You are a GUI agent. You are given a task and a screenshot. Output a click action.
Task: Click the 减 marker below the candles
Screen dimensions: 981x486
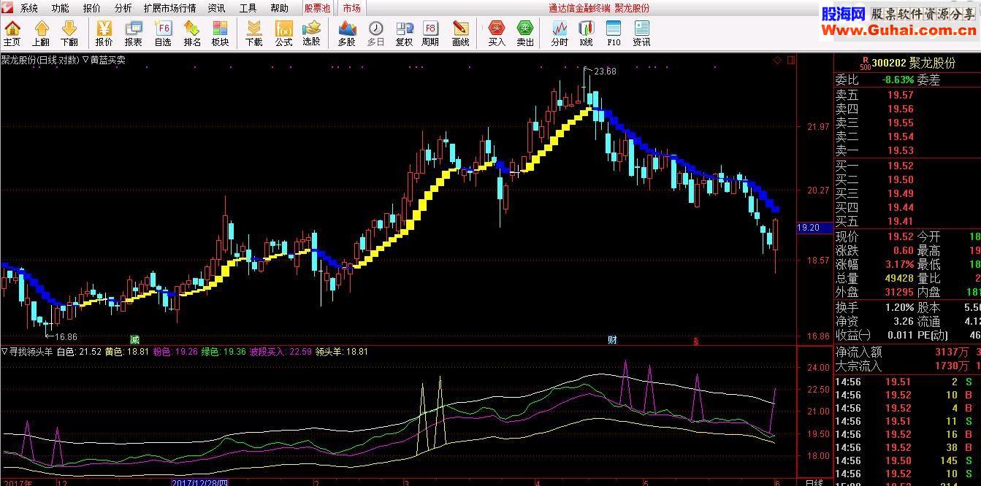pyautogui.click(x=134, y=340)
